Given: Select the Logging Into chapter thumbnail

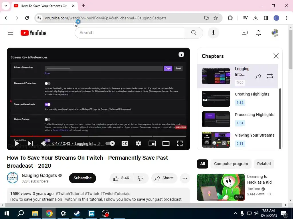Looking at the screenshot, I should [216, 76].
